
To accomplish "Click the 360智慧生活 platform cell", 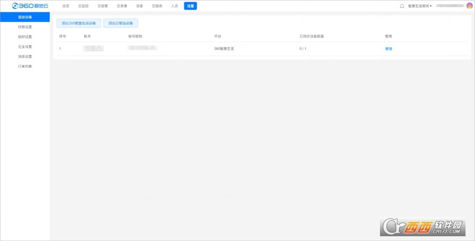I will [x=224, y=49].
